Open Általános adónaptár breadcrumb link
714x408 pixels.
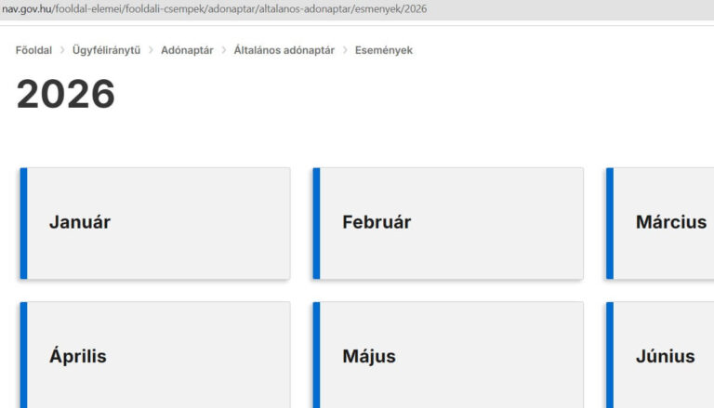(x=284, y=50)
